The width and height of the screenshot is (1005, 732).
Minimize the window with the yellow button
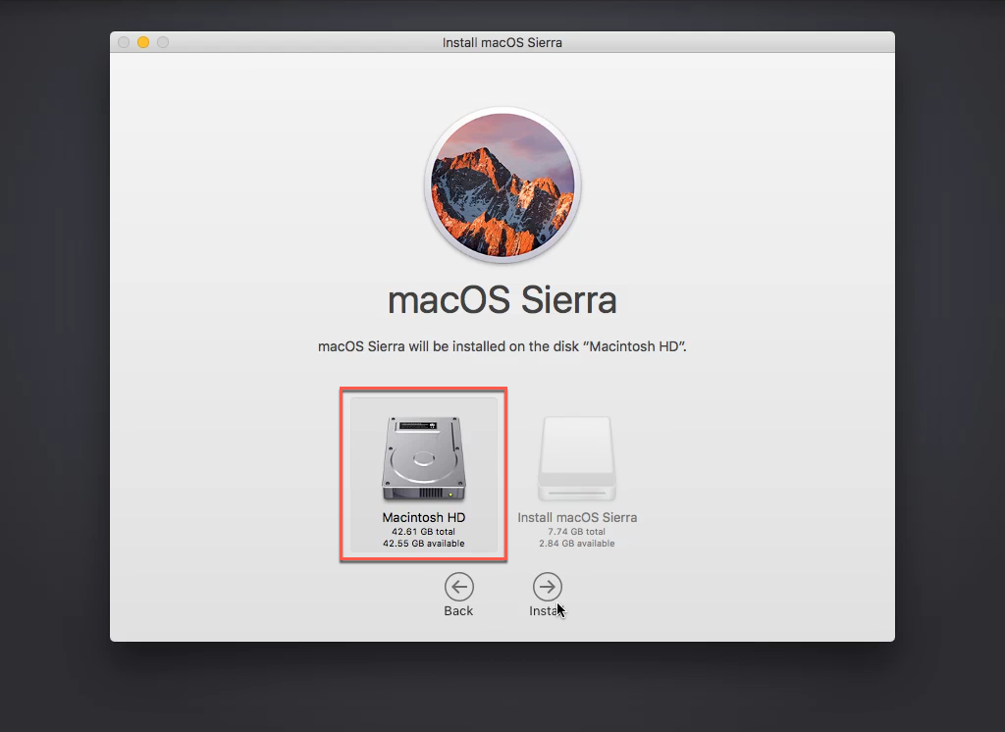pyautogui.click(x=143, y=42)
